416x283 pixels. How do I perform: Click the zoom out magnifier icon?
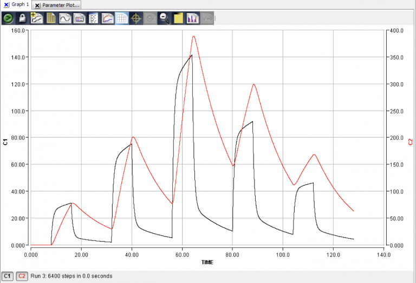164,18
